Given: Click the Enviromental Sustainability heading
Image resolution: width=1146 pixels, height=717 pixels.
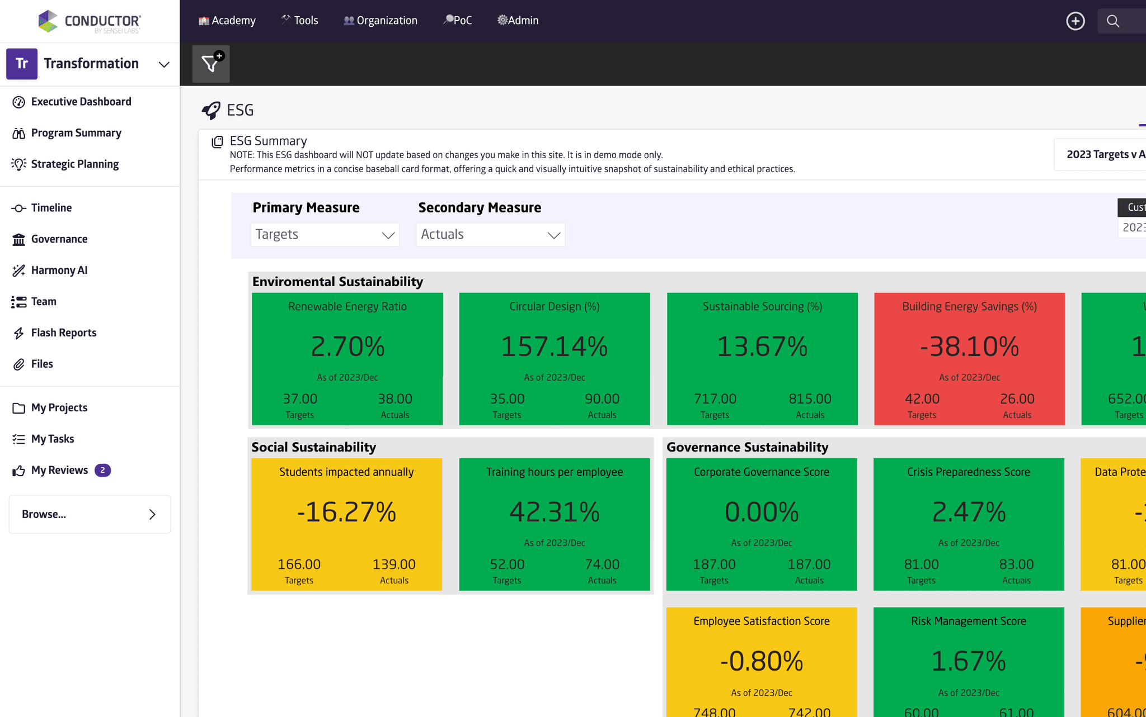Looking at the screenshot, I should pyautogui.click(x=337, y=282).
